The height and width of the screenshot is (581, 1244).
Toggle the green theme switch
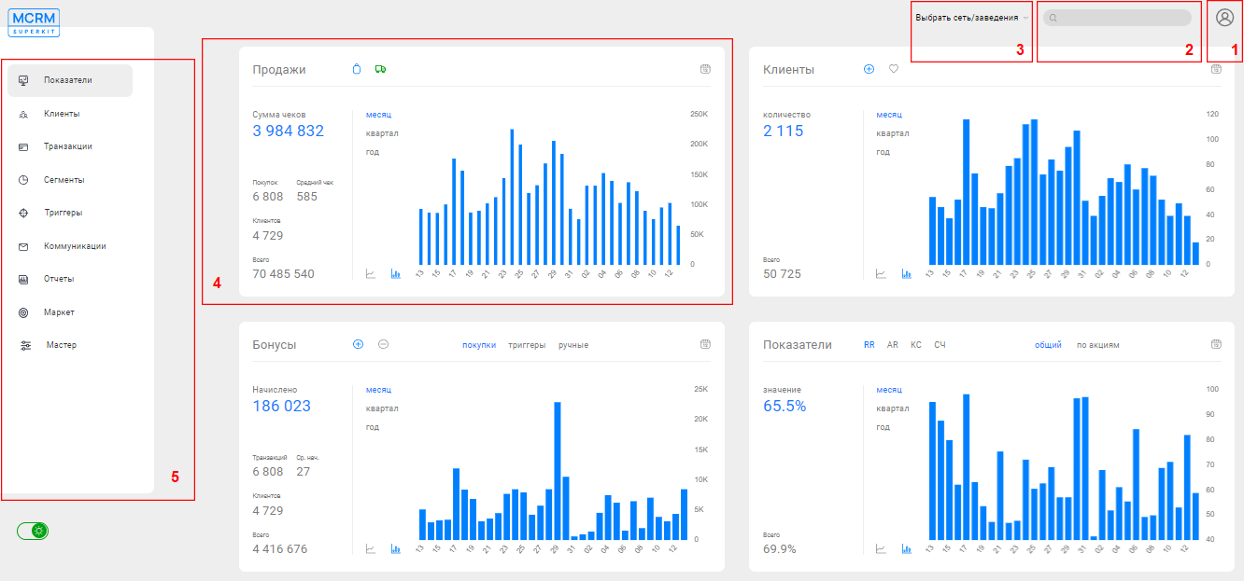pos(33,531)
